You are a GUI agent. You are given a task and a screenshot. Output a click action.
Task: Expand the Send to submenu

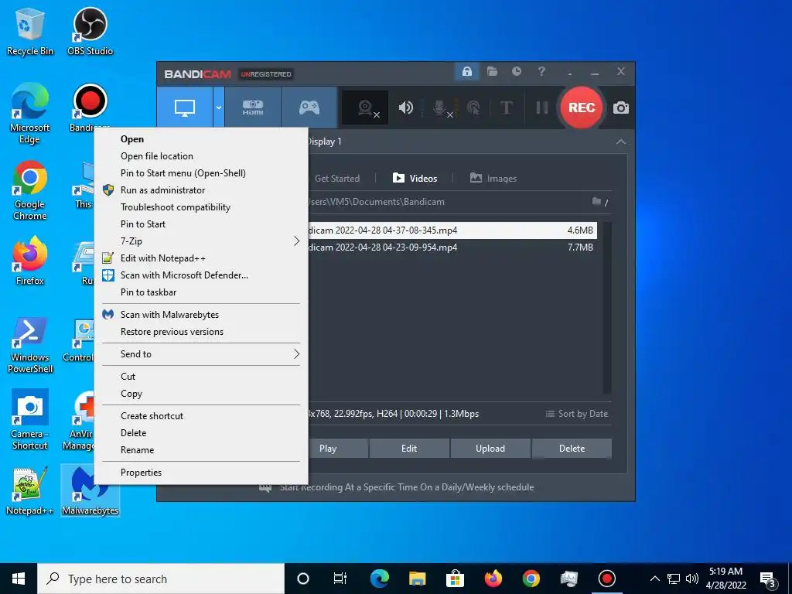201,354
